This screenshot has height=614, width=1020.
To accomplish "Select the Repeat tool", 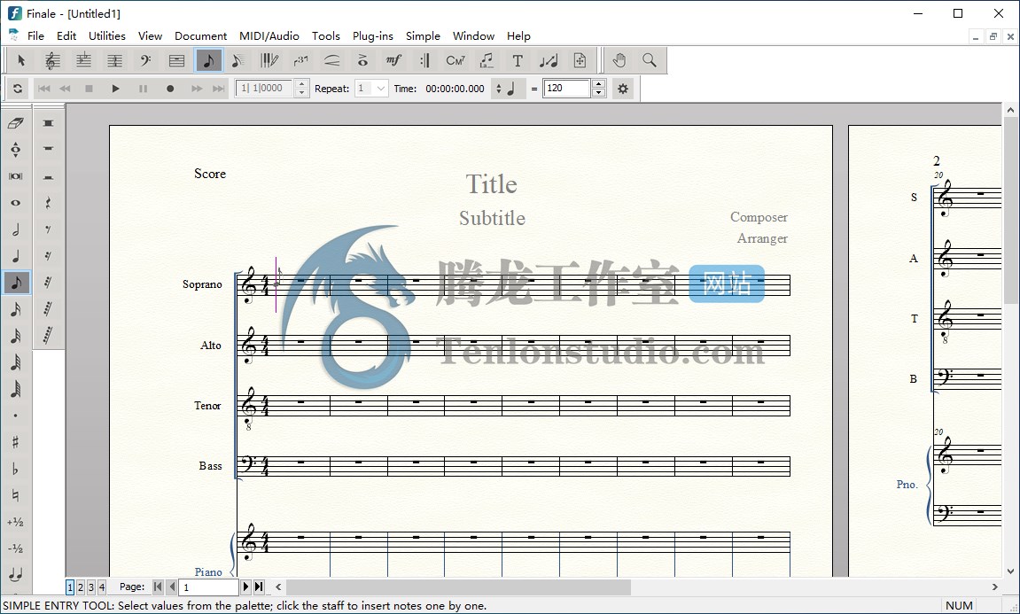I will [x=424, y=60].
